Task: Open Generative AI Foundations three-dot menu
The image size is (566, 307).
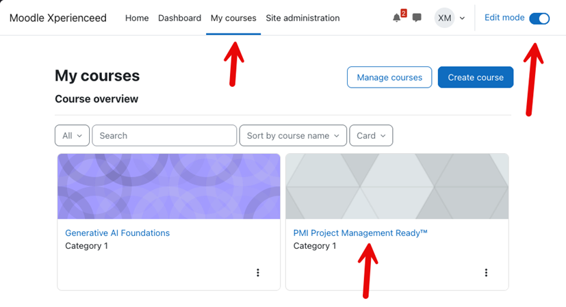Action: tap(258, 273)
